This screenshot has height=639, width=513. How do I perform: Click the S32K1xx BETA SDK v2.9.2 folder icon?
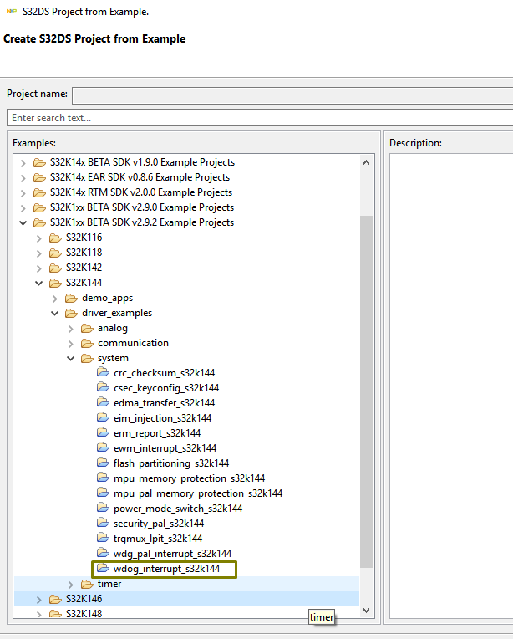point(39,223)
